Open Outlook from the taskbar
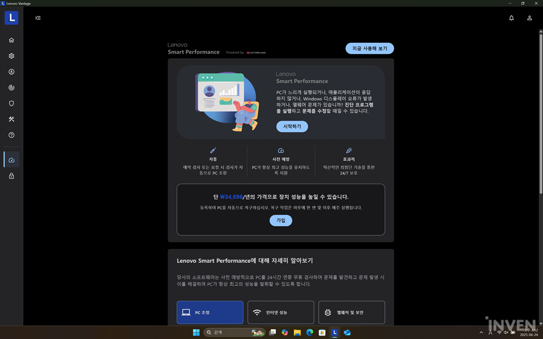 pyautogui.click(x=347, y=332)
